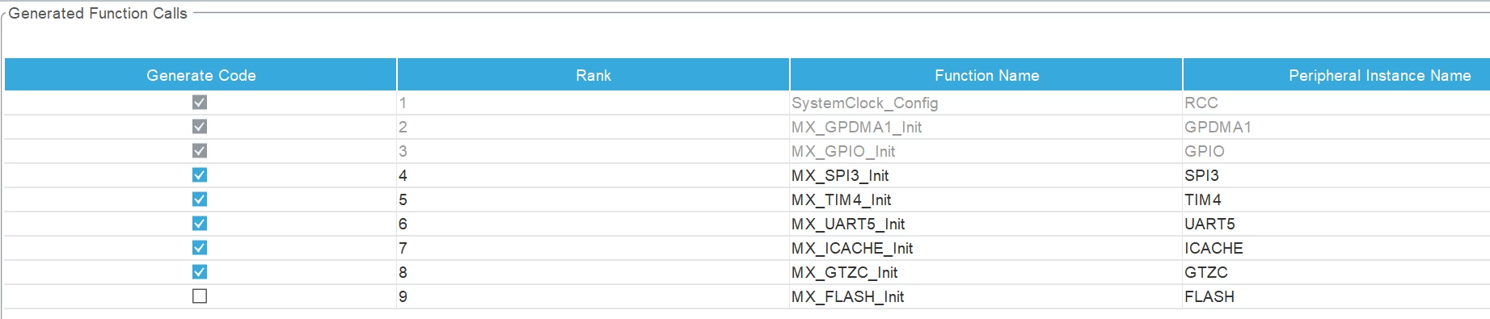The image size is (1490, 319).
Task: Toggle Generate Code checkbox for MX_GPIO_Init
Action: pyautogui.click(x=200, y=151)
